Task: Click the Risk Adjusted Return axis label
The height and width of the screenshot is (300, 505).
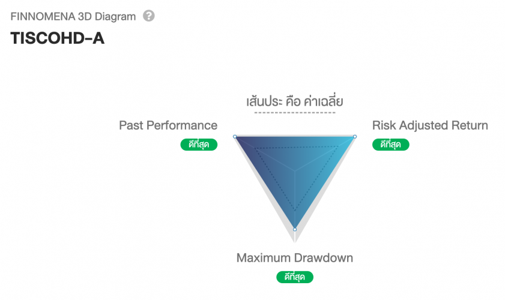Action: [430, 125]
